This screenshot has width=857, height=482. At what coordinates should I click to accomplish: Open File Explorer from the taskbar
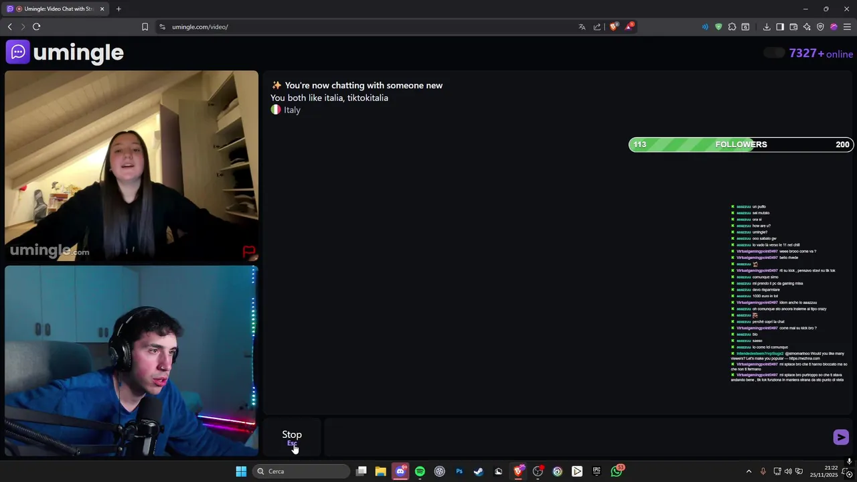coord(381,471)
